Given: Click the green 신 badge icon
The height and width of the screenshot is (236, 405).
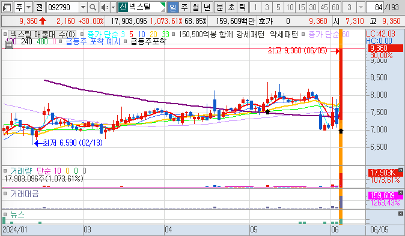Looking at the screenshot, I should (123, 7).
